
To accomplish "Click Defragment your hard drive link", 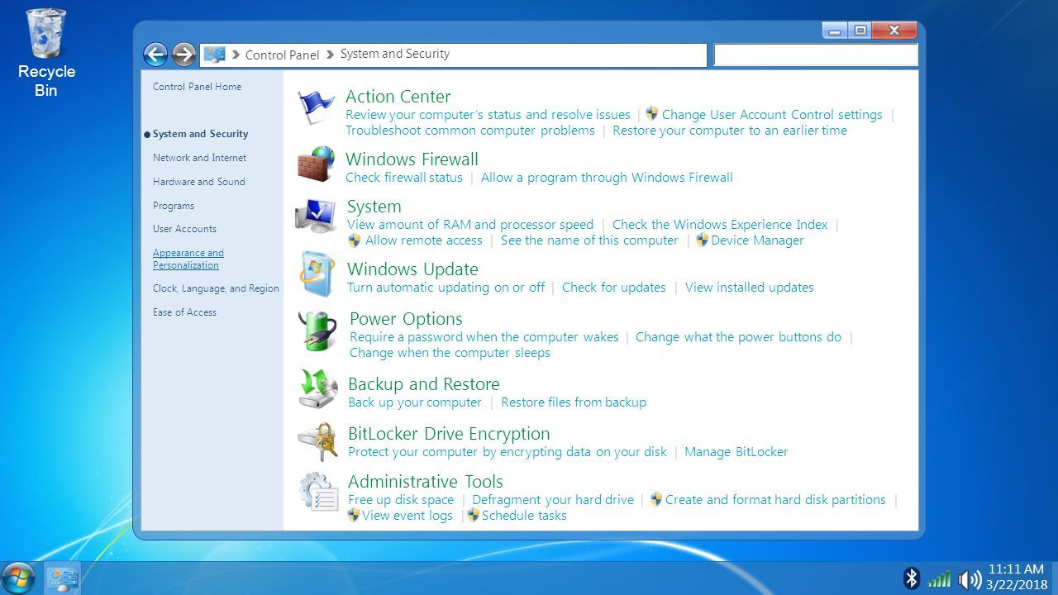I will pos(553,500).
